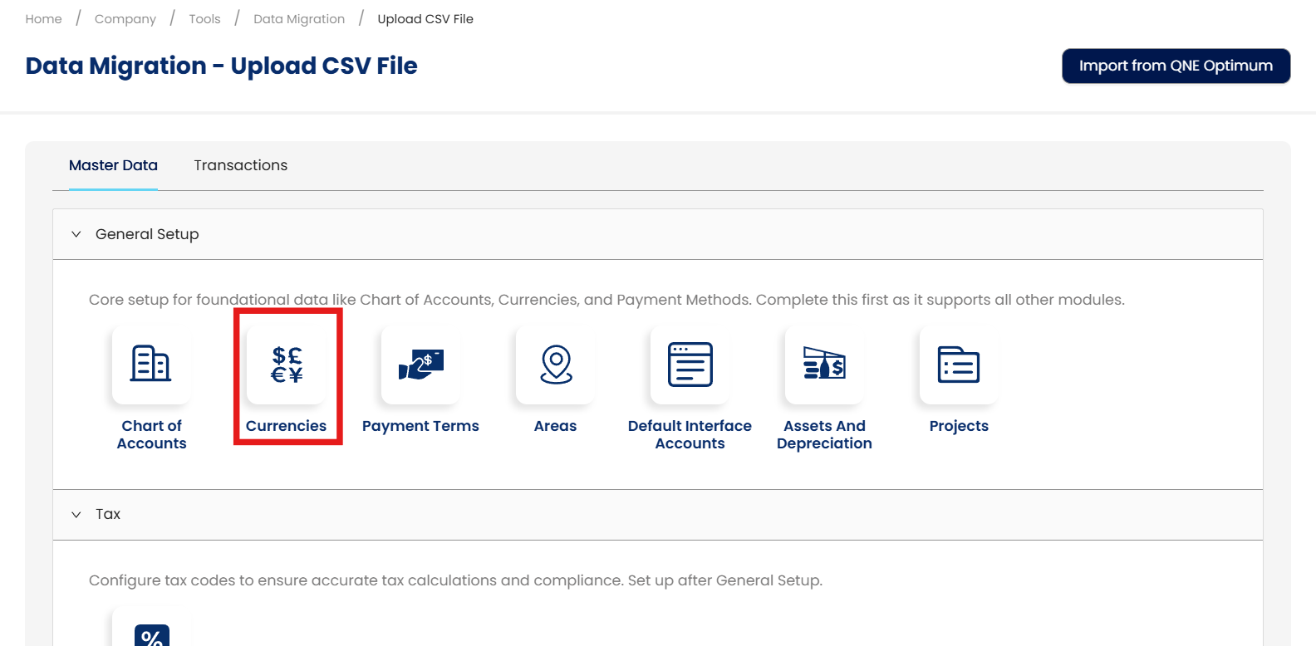
Task: Choose the Areas location pin icon
Action: (556, 365)
